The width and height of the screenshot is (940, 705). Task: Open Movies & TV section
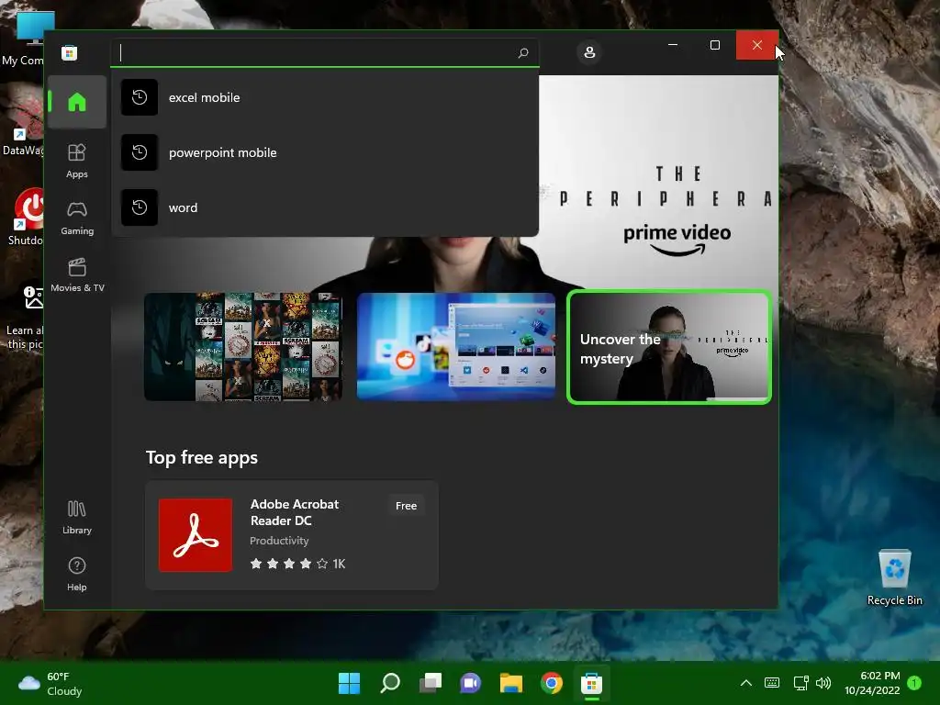[x=77, y=274]
